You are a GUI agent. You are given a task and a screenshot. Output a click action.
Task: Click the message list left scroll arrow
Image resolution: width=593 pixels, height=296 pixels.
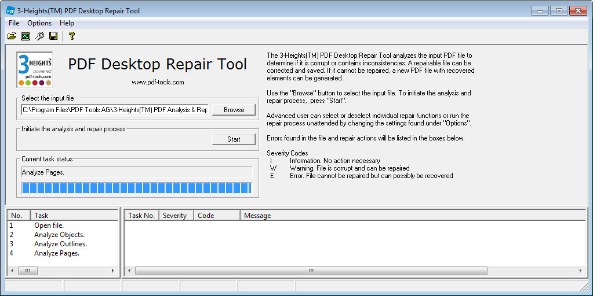tap(129, 271)
